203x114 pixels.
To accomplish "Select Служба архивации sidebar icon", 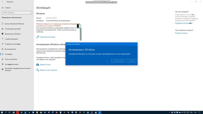I will pos(3,39).
